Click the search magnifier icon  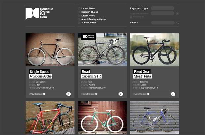177,23
